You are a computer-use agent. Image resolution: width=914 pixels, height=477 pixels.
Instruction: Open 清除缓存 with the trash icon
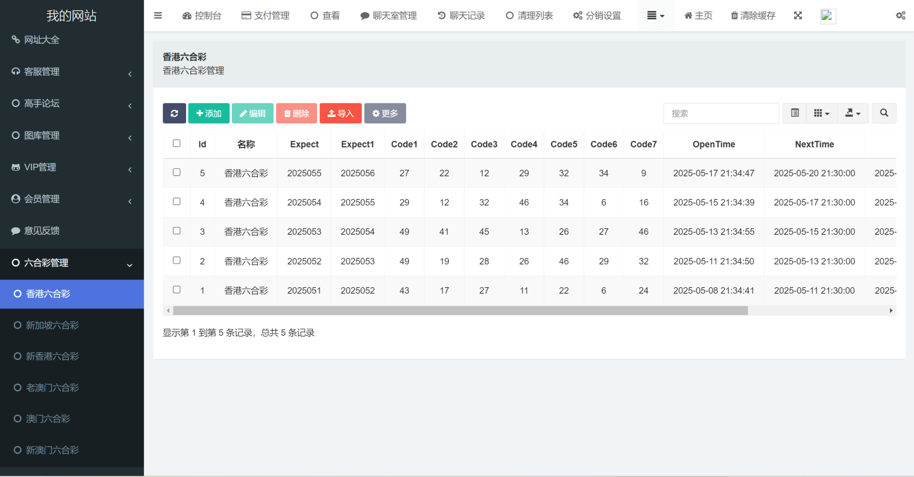pos(752,15)
